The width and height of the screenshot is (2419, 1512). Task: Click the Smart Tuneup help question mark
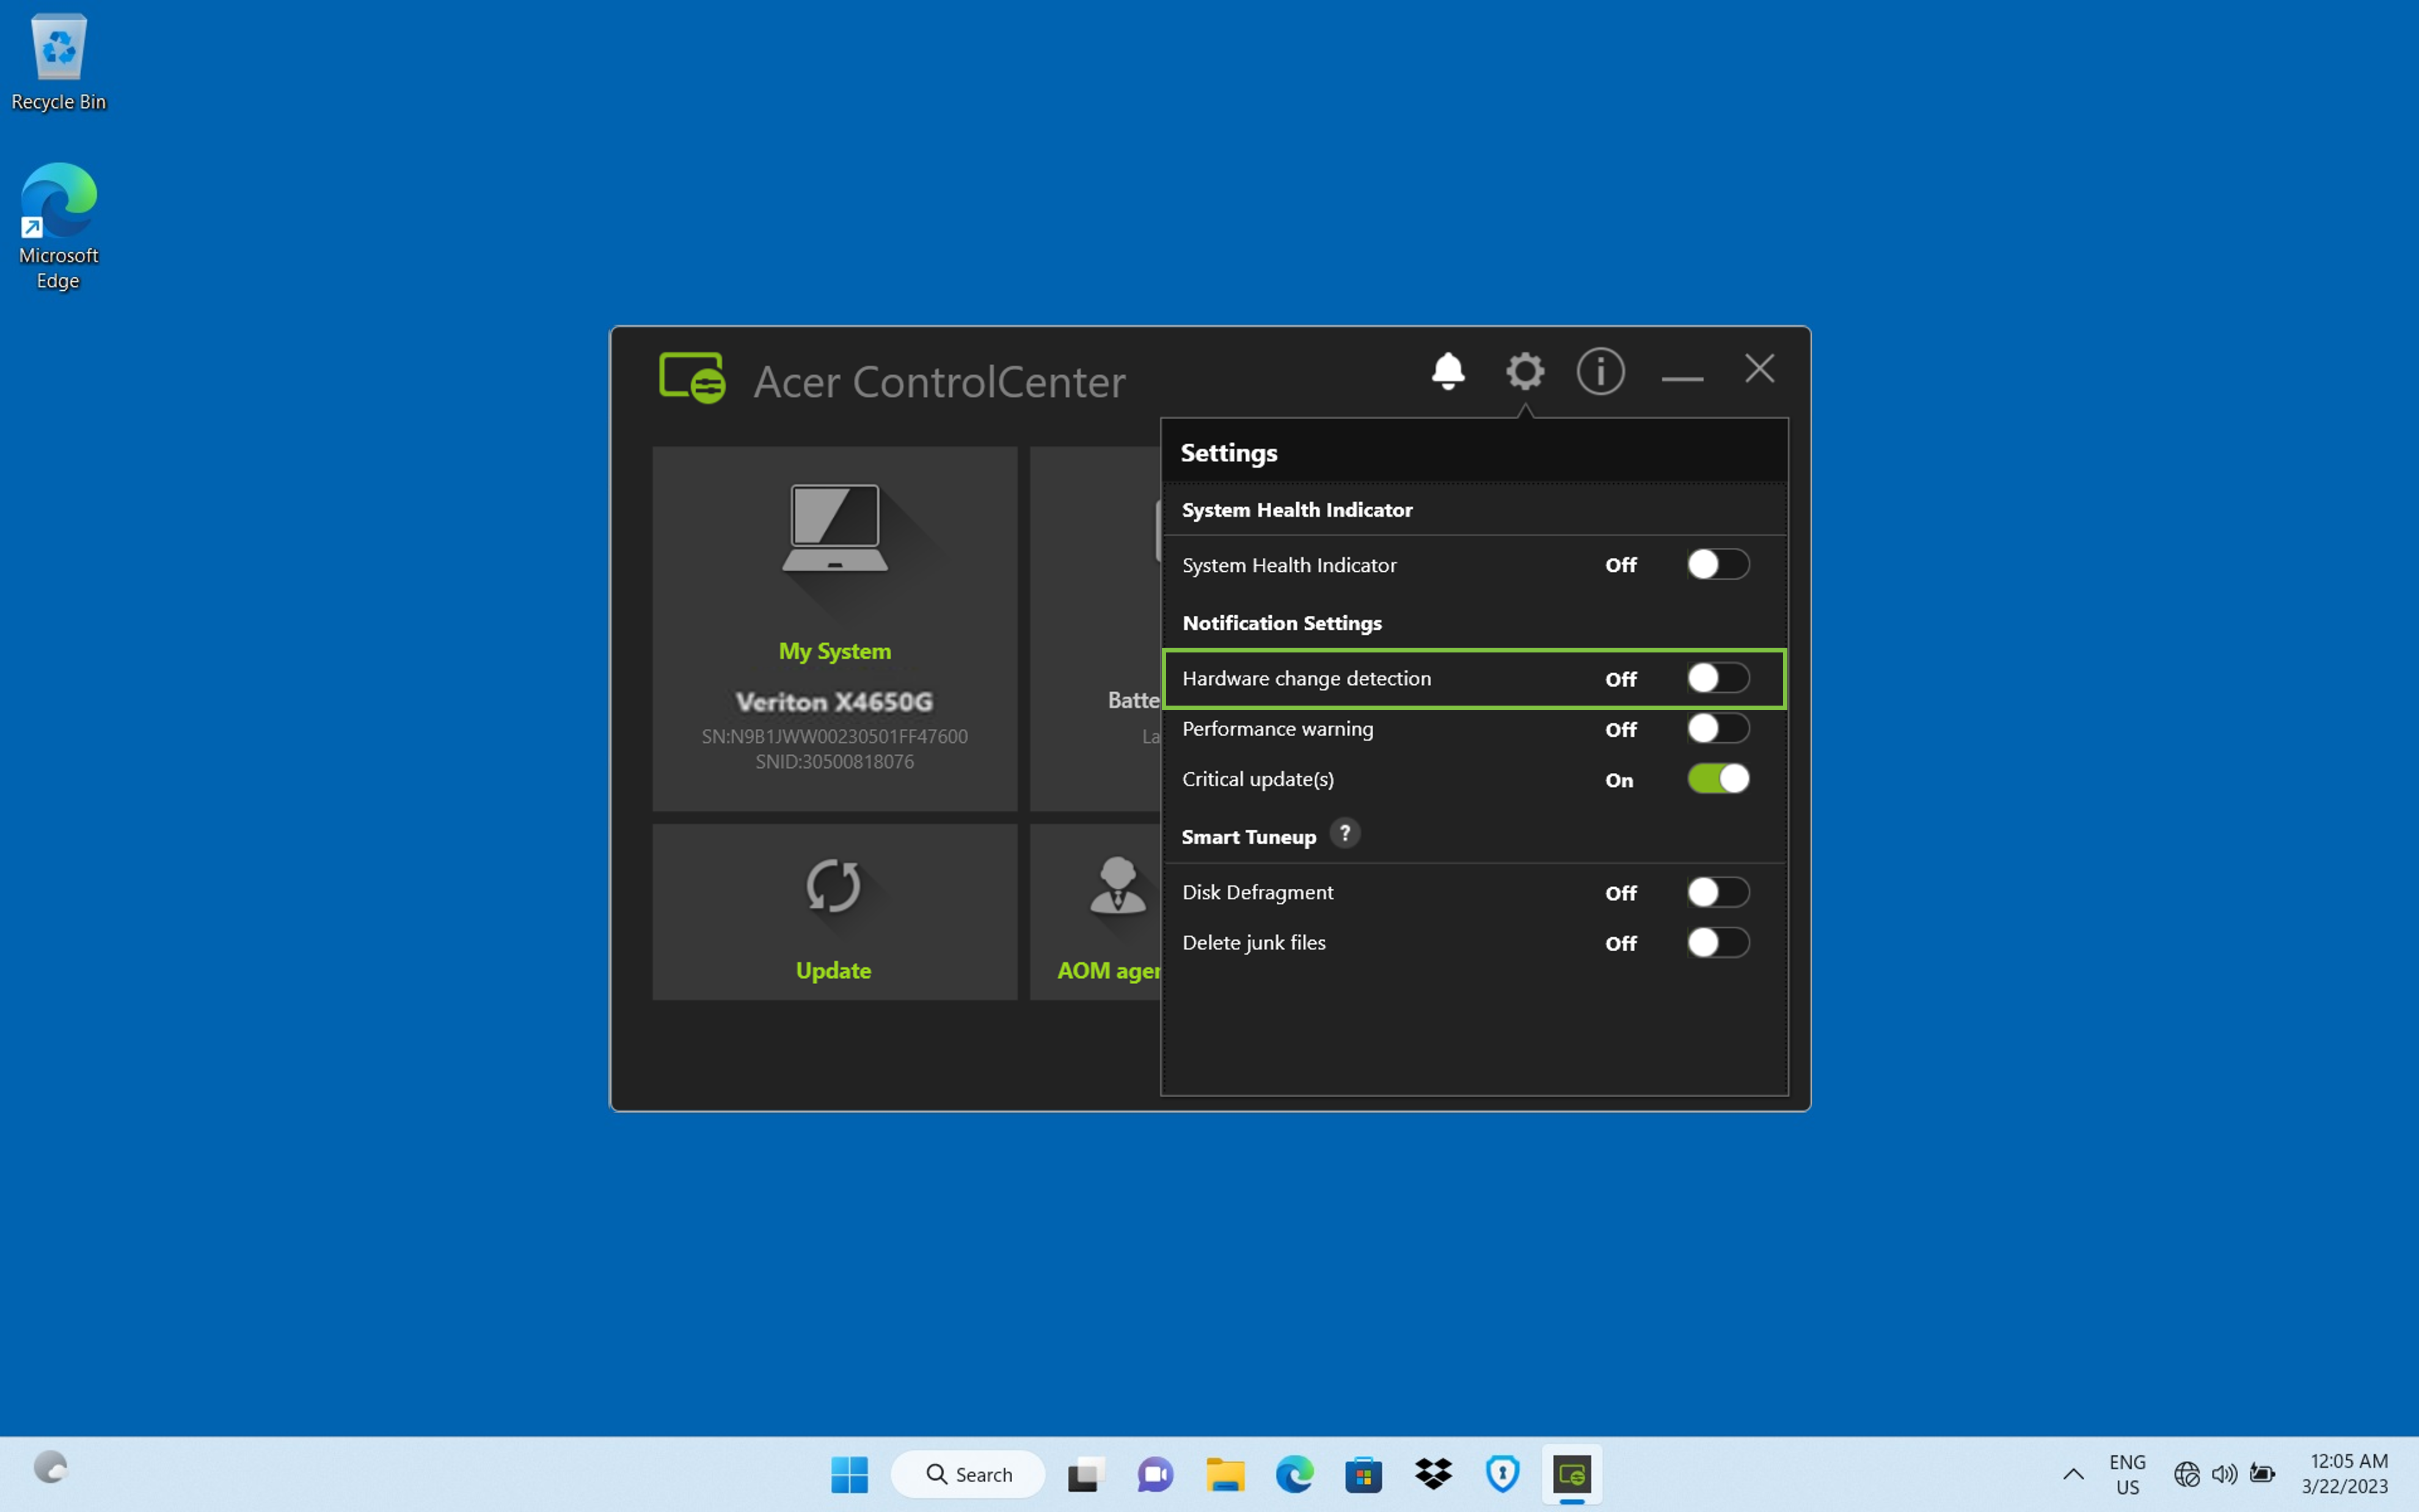pyautogui.click(x=1344, y=833)
